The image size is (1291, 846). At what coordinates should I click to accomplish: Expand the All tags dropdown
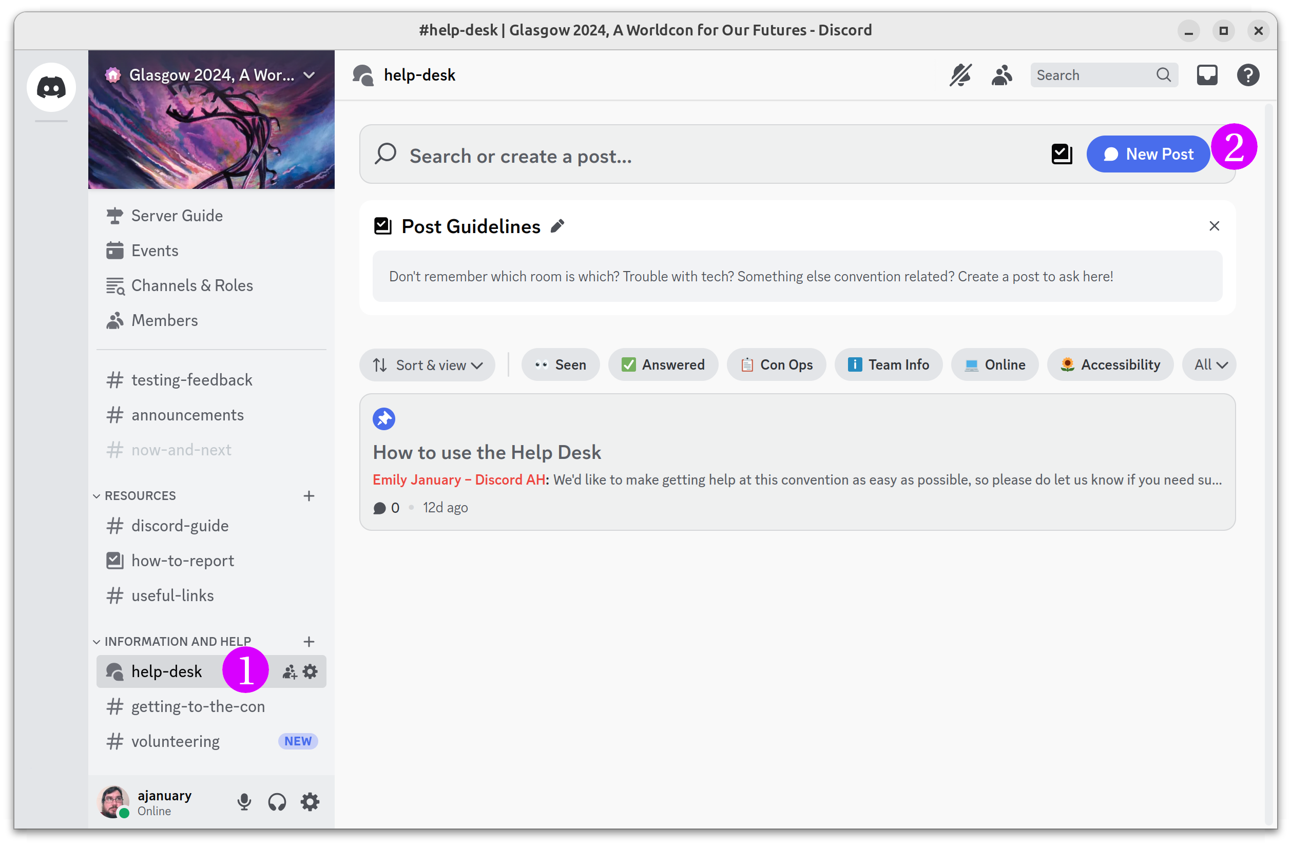1211,364
